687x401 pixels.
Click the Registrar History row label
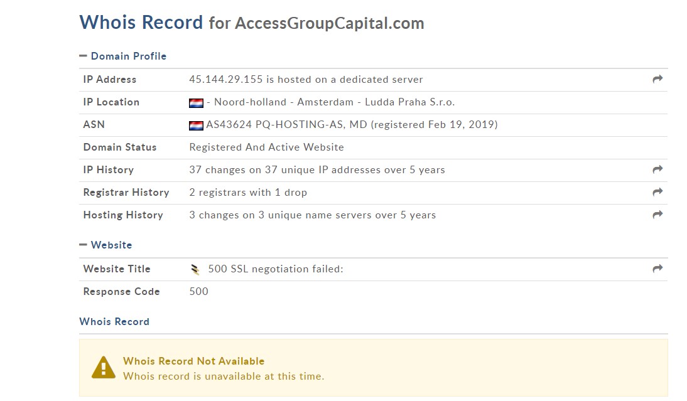point(126,193)
